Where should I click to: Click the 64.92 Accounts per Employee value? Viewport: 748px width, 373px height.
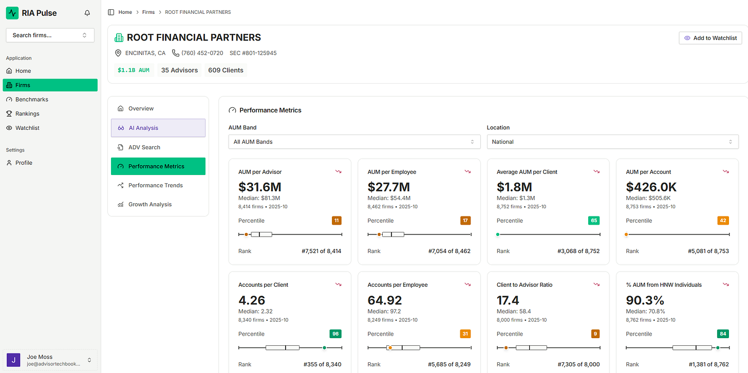click(x=386, y=300)
